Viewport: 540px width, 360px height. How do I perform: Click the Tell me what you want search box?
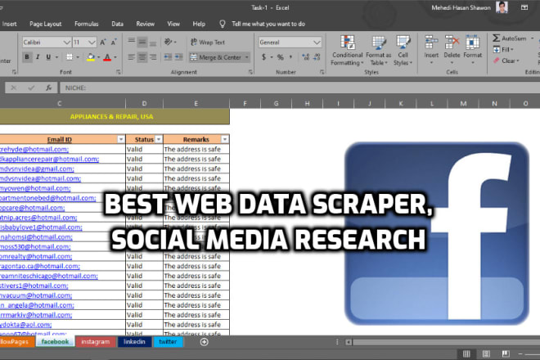pyautogui.click(x=268, y=24)
